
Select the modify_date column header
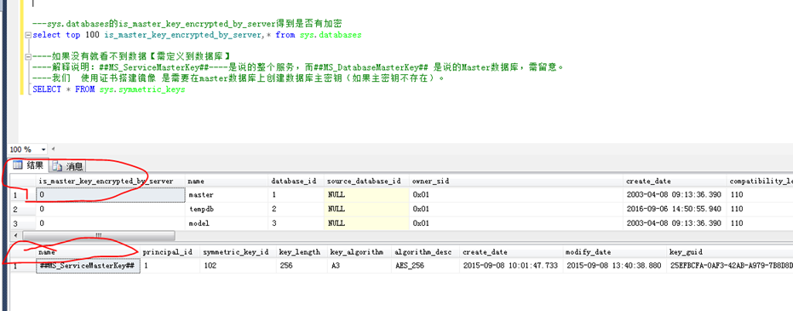614,252
